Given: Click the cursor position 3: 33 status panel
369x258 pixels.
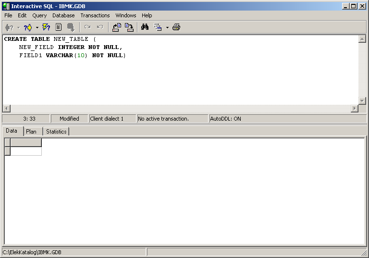Looking at the screenshot, I should (x=26, y=119).
